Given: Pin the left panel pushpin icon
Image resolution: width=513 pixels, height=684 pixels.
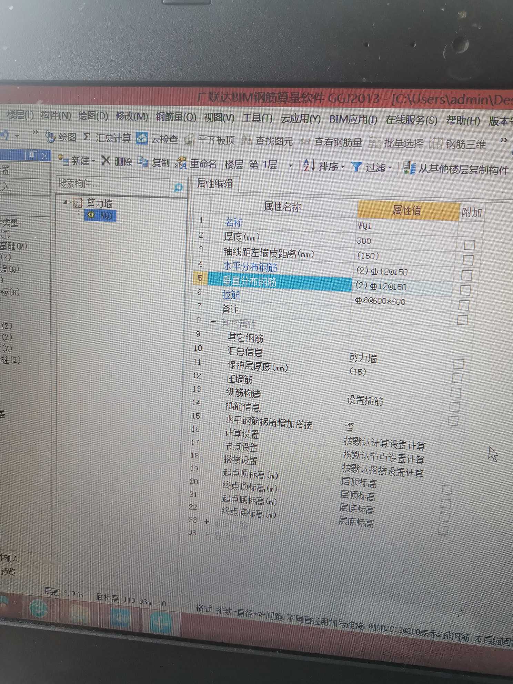Looking at the screenshot, I should coord(32,155).
